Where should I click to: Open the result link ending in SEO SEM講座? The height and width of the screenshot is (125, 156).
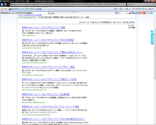pyautogui.click(x=48, y=40)
